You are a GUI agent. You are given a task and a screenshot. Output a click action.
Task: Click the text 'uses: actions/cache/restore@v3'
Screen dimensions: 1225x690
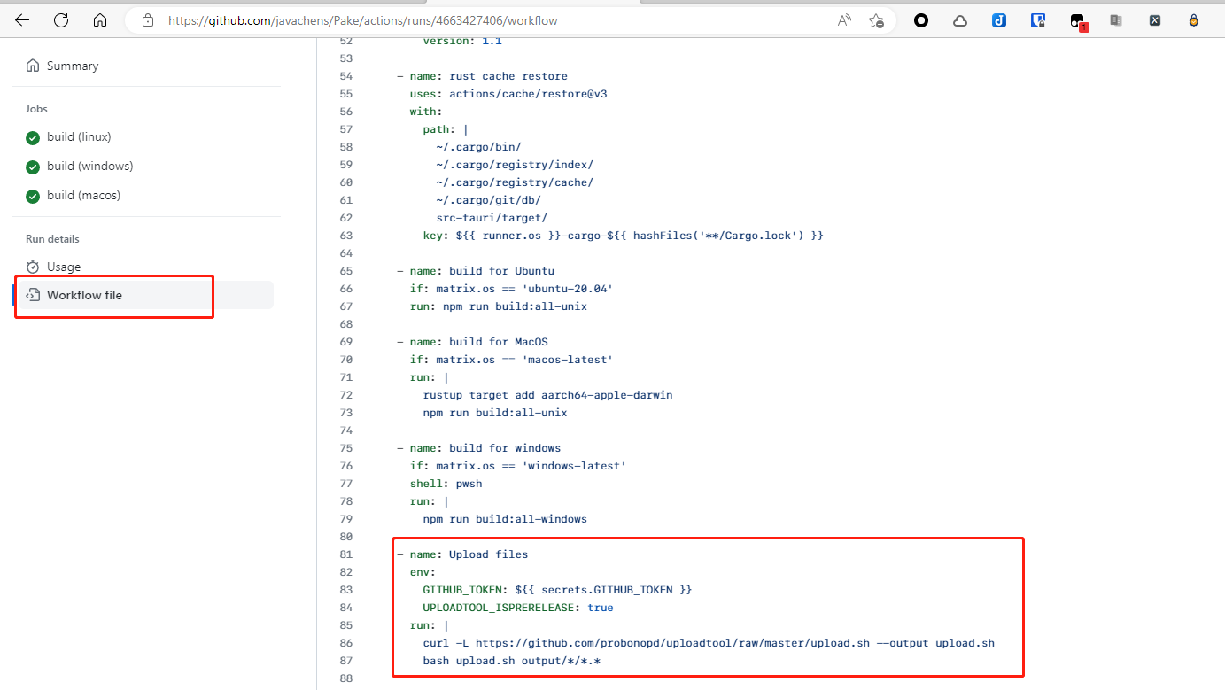508,94
